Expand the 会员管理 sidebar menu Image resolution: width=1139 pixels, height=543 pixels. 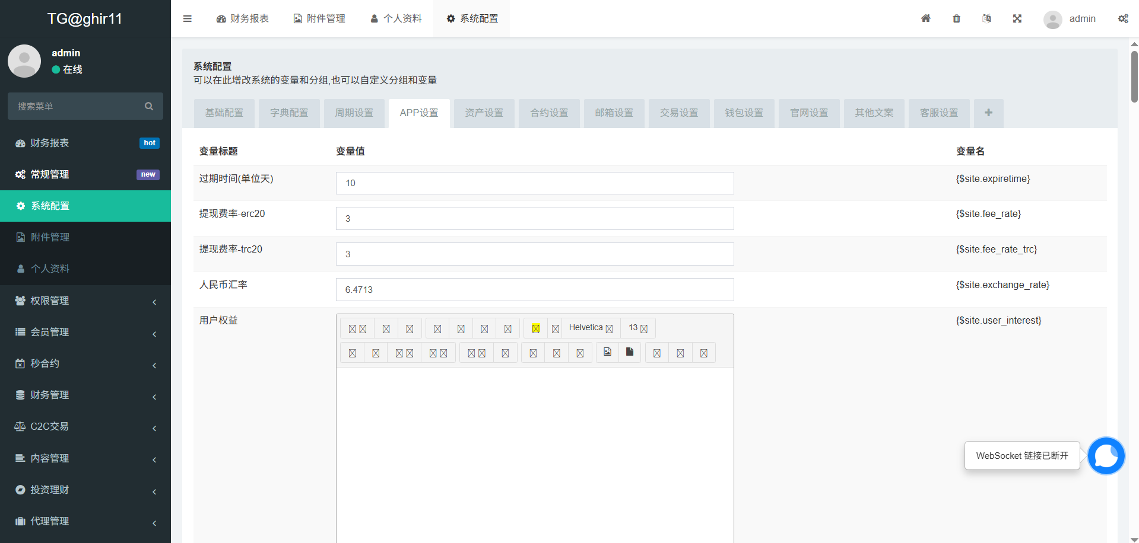click(85, 332)
